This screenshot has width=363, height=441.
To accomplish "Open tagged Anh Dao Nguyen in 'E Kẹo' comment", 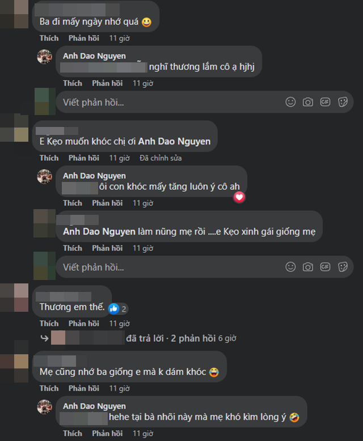I will pos(174,141).
